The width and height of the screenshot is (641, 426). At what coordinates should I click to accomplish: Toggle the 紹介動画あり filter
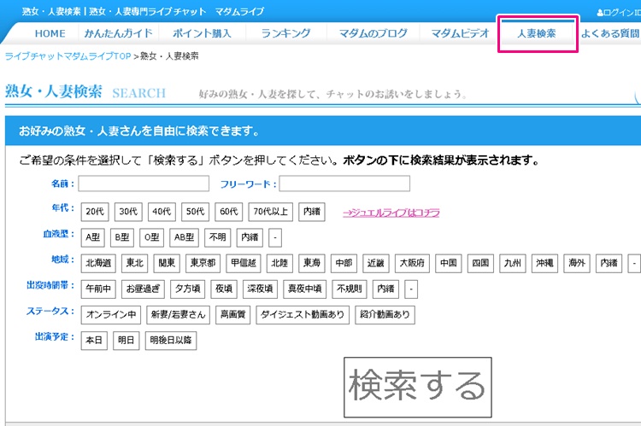pyautogui.click(x=385, y=314)
